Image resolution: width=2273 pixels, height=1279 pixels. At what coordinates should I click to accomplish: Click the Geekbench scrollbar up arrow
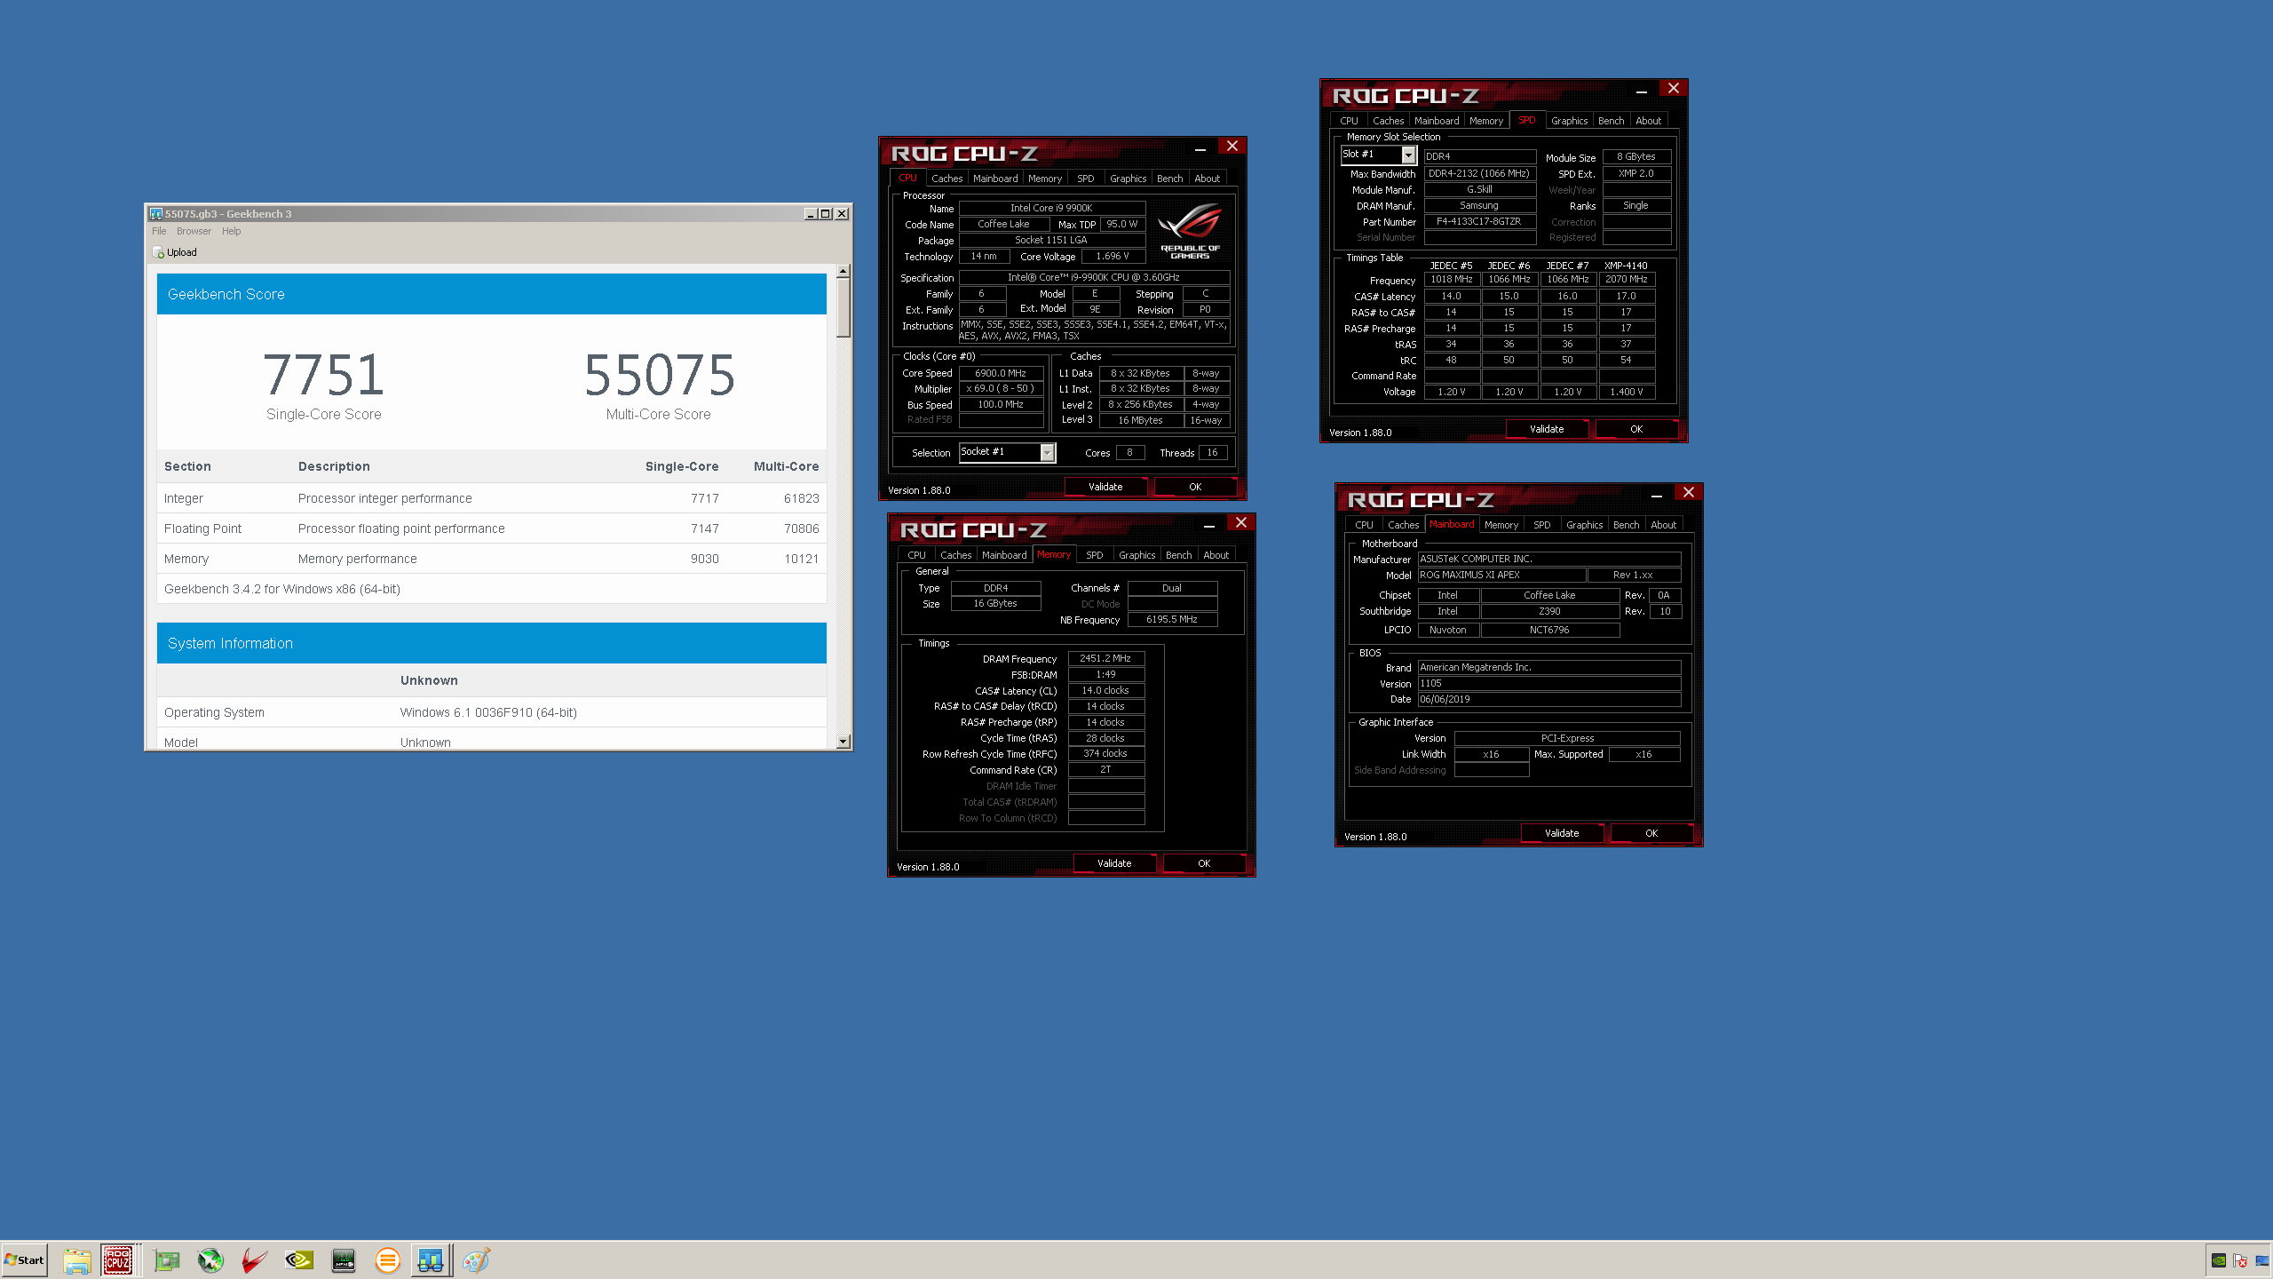click(843, 271)
